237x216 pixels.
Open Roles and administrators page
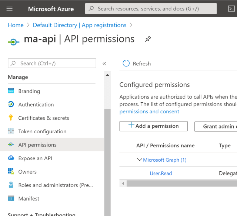(56, 185)
